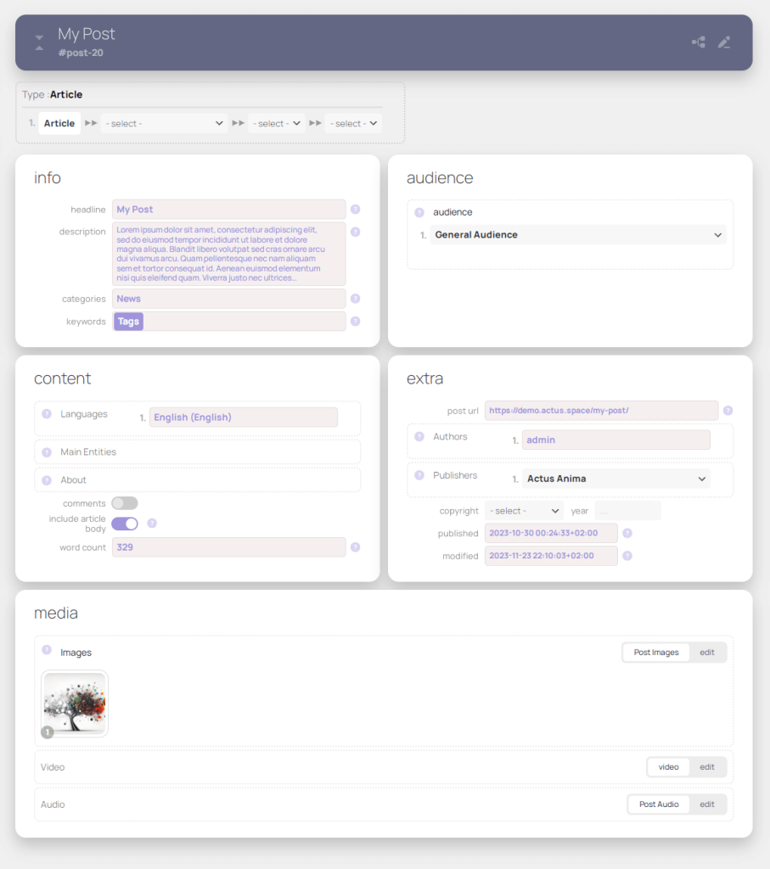
Task: Show help for the post url field
Action: point(728,410)
